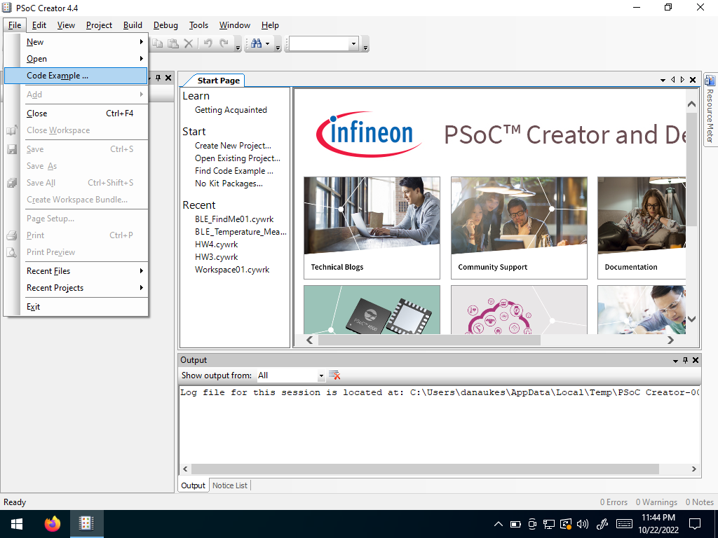Screen dimensions: 718x538
Task: Click the Open Existing Project link
Action: coord(238,158)
